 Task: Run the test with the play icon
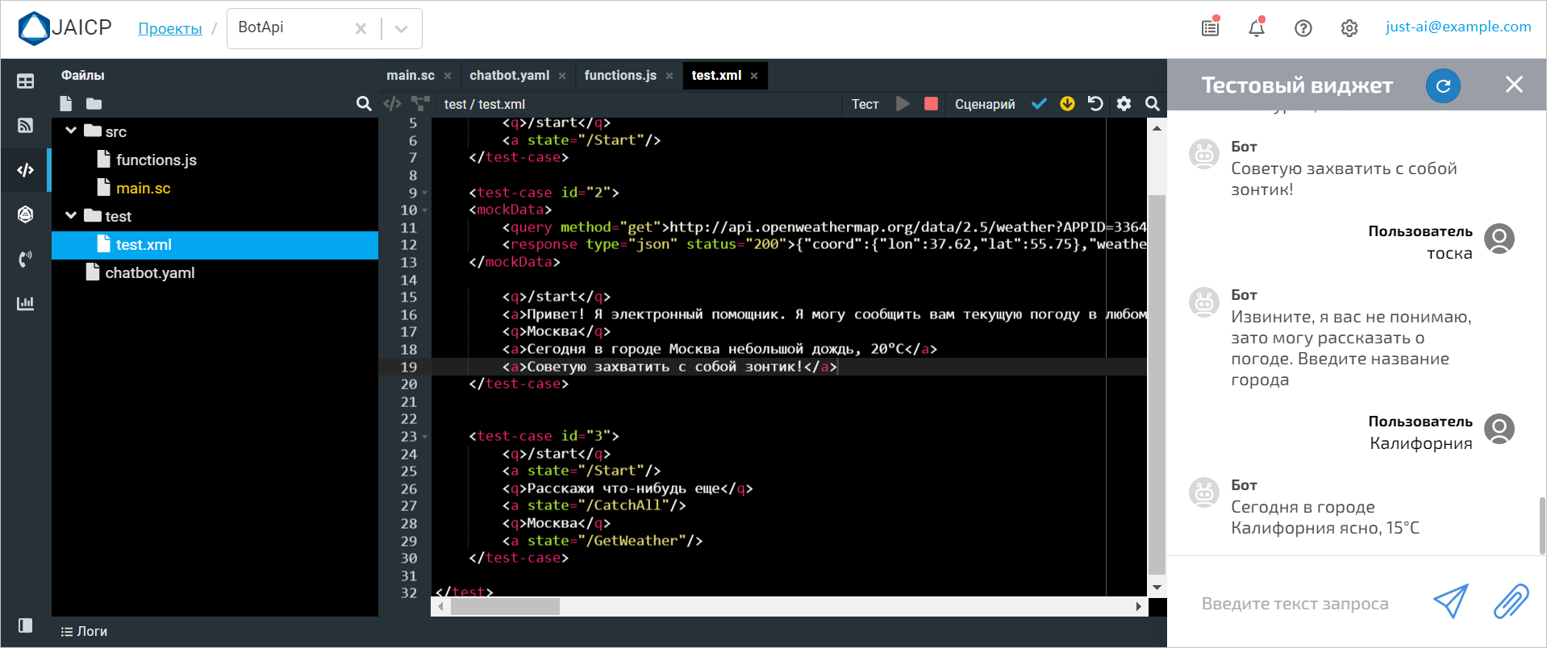click(903, 104)
